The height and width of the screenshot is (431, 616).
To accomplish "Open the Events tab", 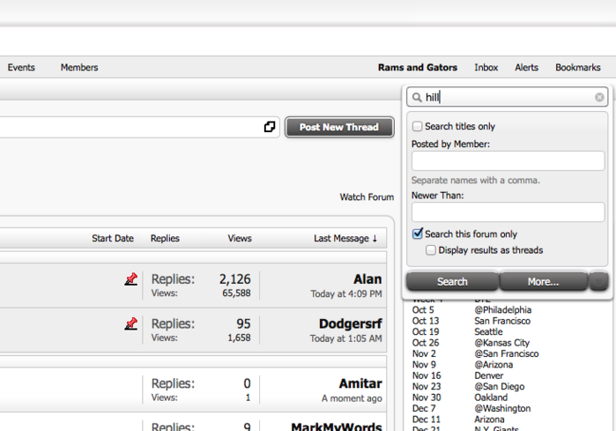I will click(21, 68).
